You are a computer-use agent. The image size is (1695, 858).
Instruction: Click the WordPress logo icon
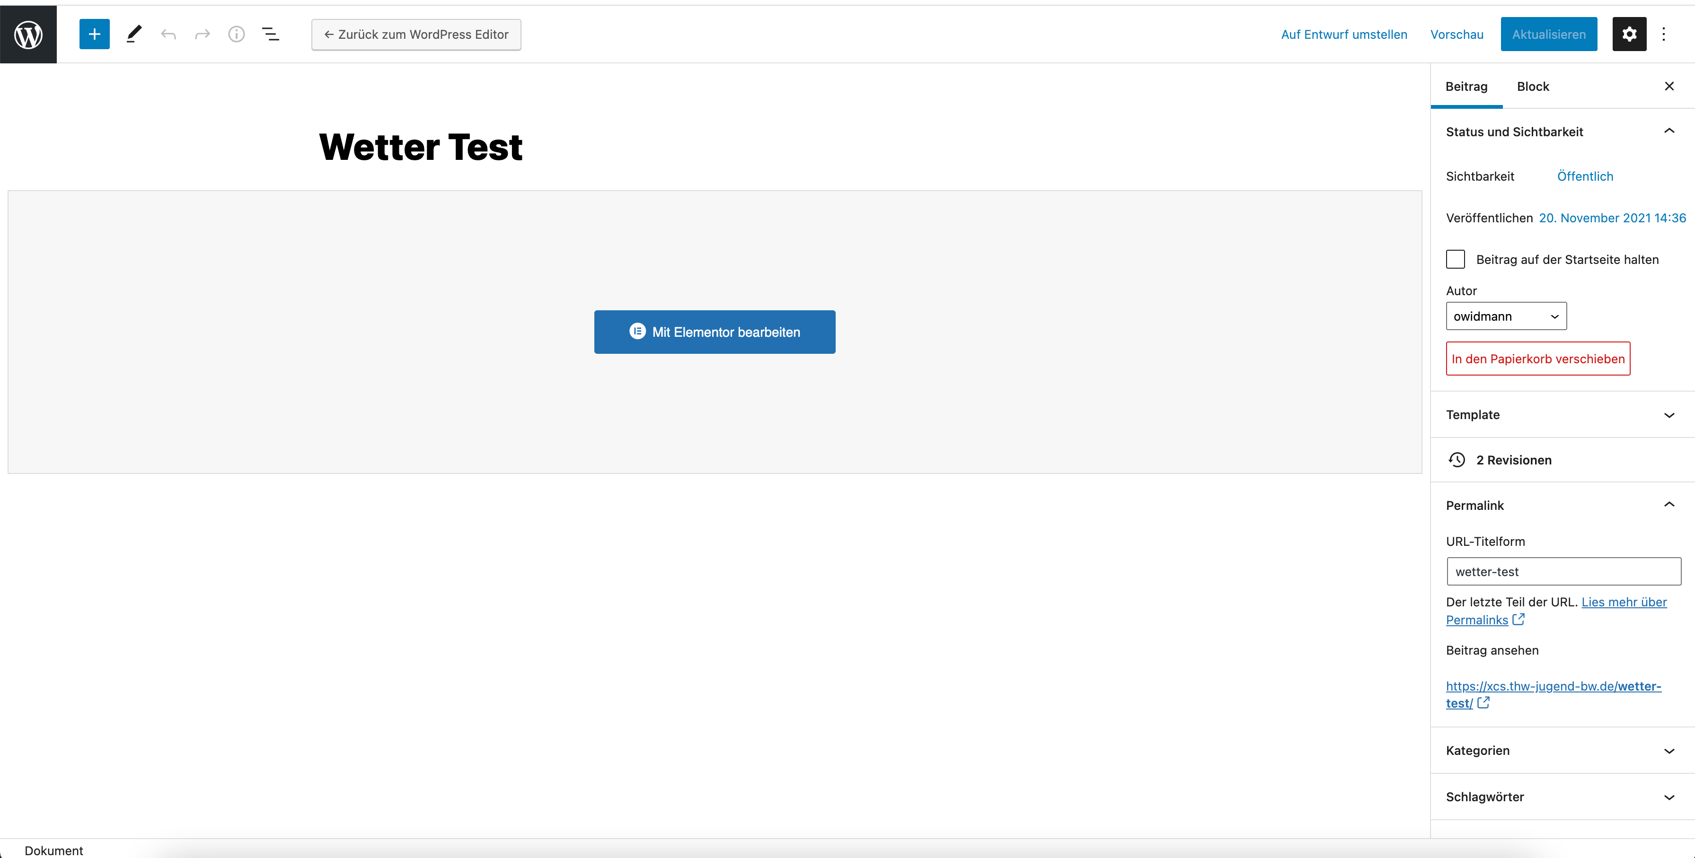(x=28, y=34)
